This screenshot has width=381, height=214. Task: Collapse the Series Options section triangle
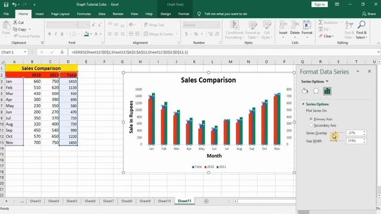point(303,104)
